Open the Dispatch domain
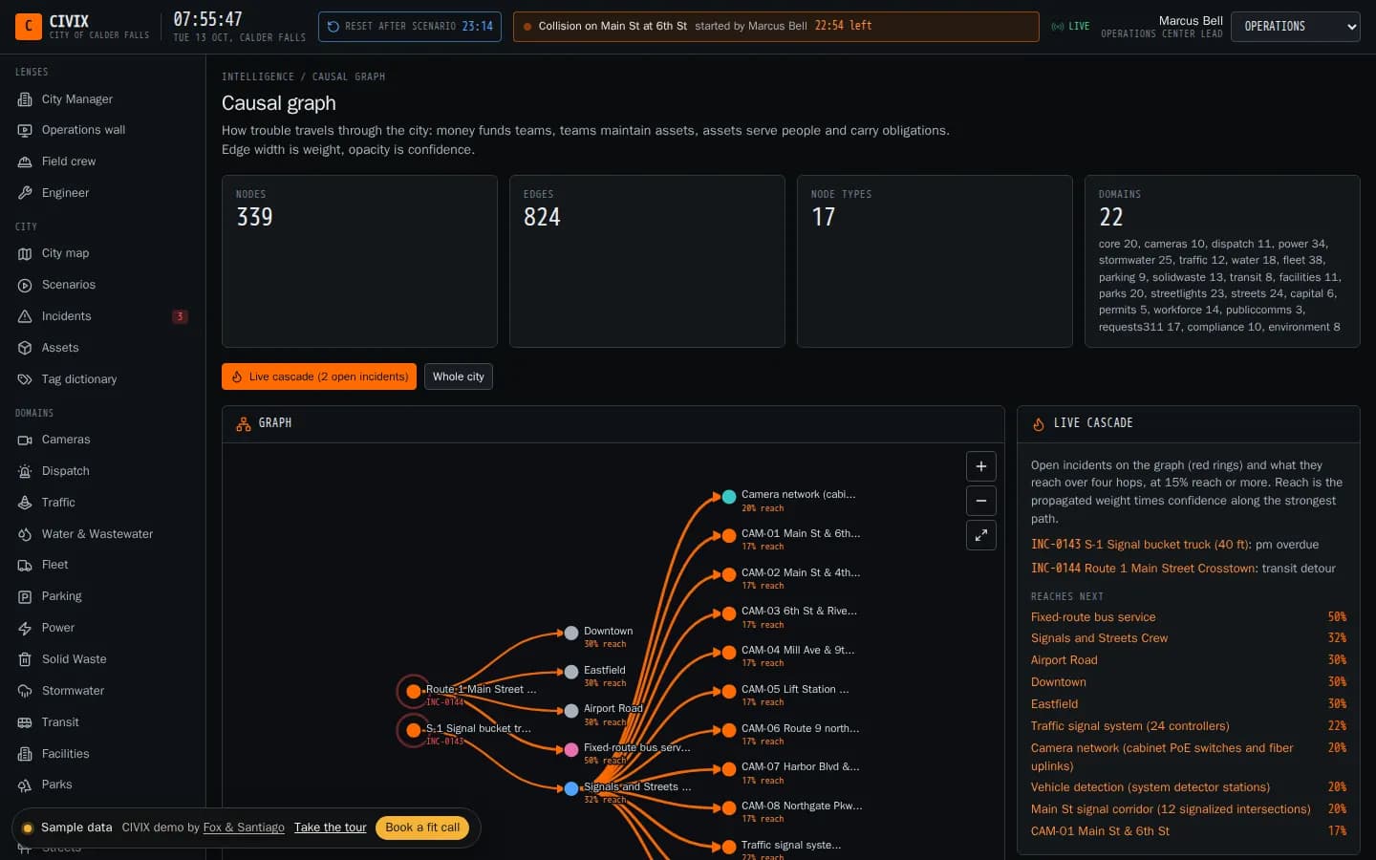The image size is (1376, 860). click(x=102, y=471)
